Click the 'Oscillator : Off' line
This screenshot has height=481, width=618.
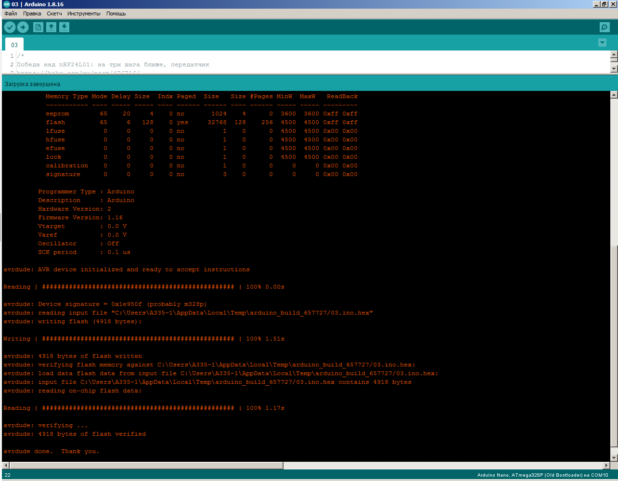pyautogui.click(x=78, y=243)
